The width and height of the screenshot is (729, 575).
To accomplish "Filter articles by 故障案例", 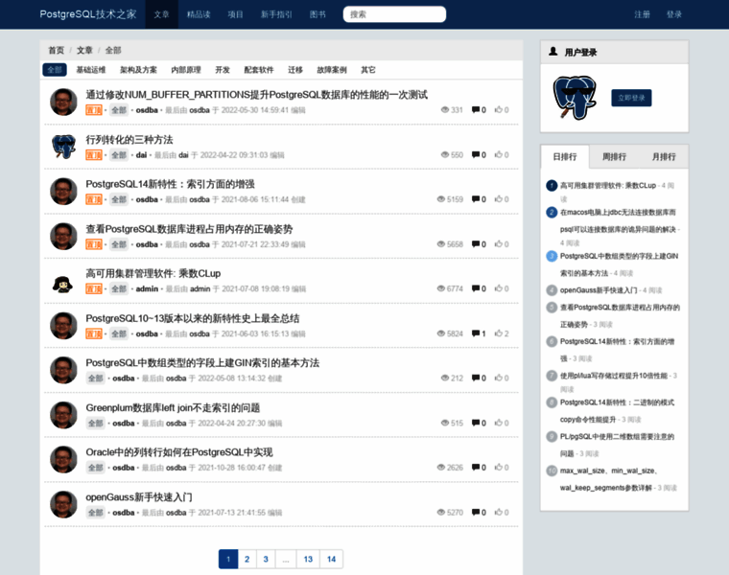I will [x=332, y=70].
